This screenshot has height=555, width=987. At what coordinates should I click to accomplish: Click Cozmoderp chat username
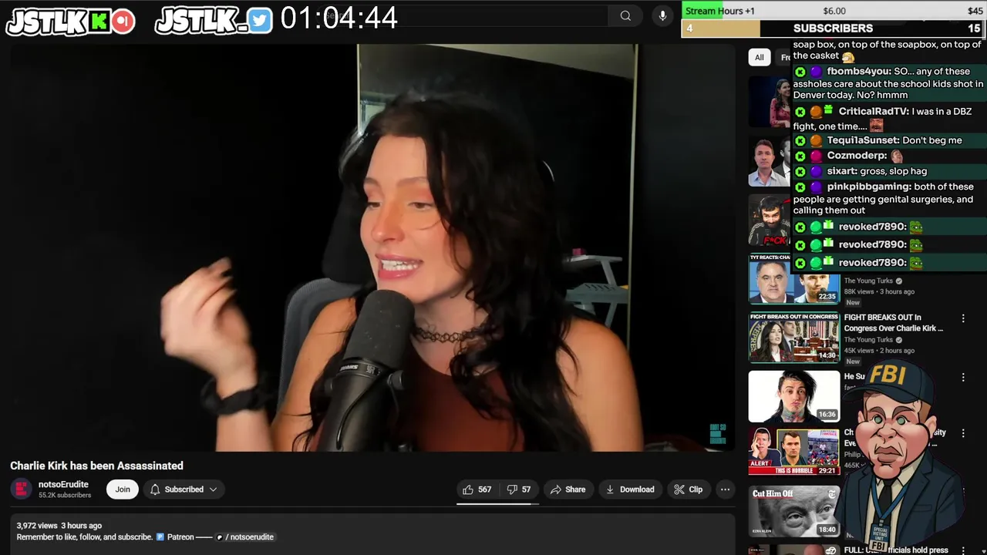[x=857, y=156]
